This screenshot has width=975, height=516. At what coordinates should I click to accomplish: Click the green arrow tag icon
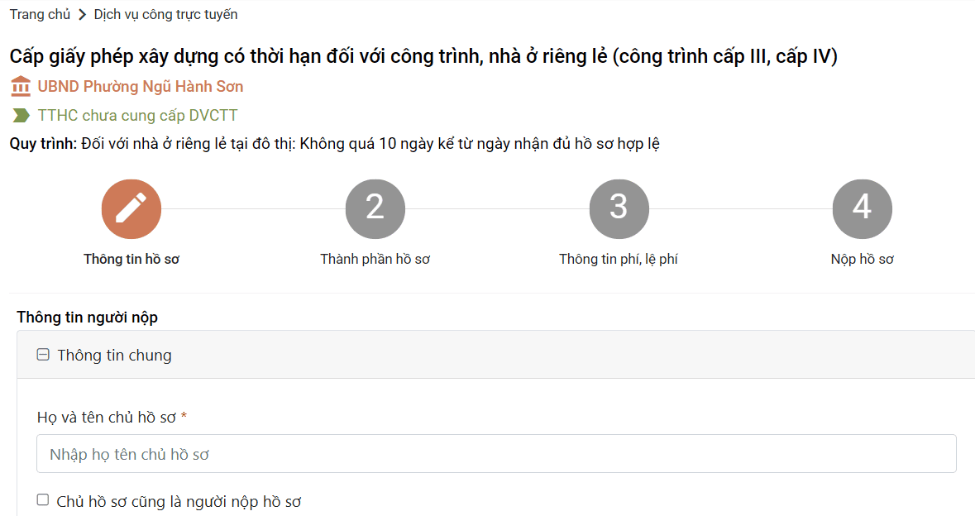pos(21,116)
